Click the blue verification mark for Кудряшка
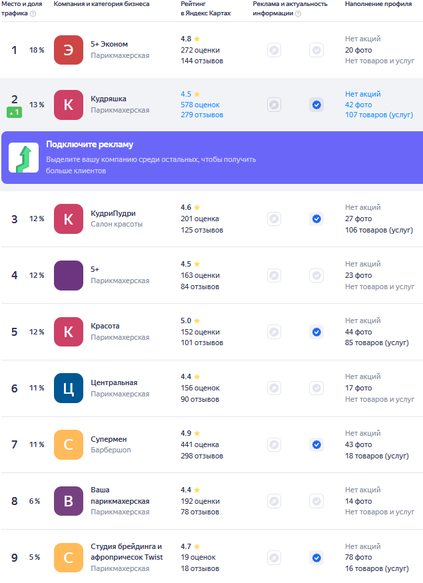 [x=316, y=105]
